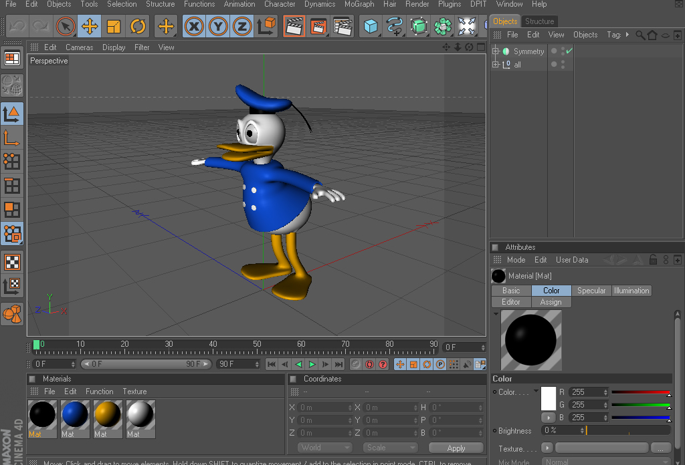Open Texture options arrow button
Screen dimensions: 685x465
coord(547,448)
